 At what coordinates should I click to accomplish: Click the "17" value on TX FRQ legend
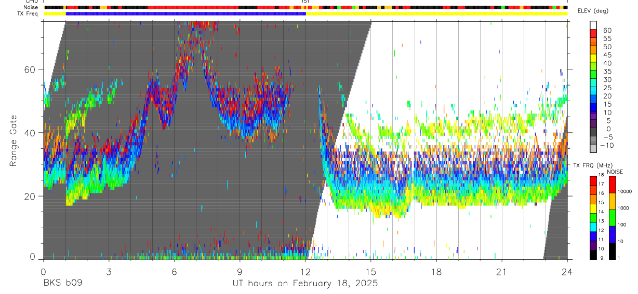(602, 184)
